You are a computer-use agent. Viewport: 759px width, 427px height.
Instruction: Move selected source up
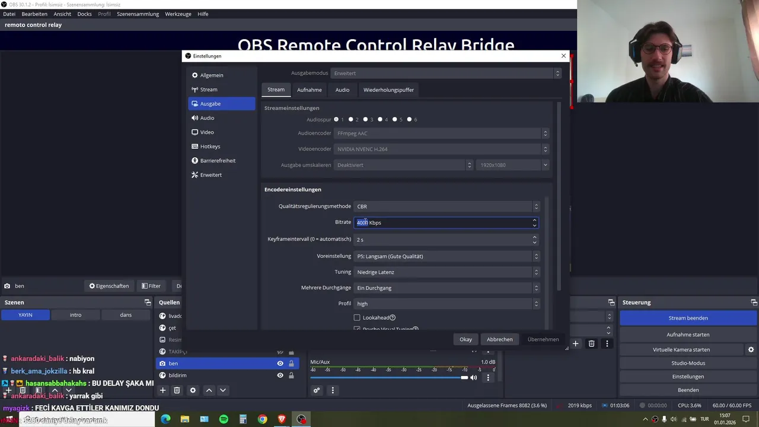209,390
